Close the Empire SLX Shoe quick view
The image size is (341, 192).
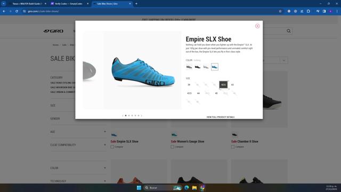click(257, 26)
